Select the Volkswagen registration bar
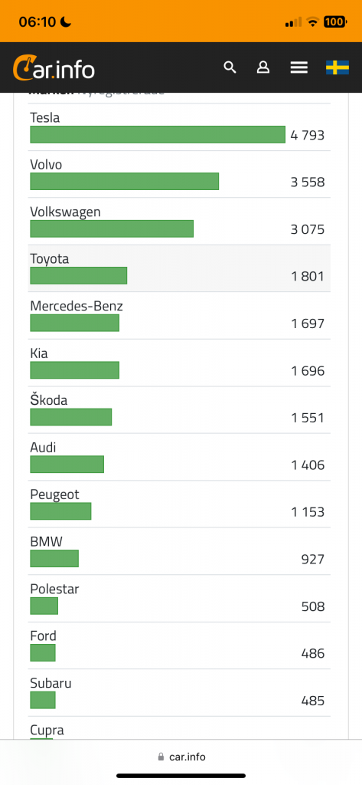 pyautogui.click(x=112, y=228)
